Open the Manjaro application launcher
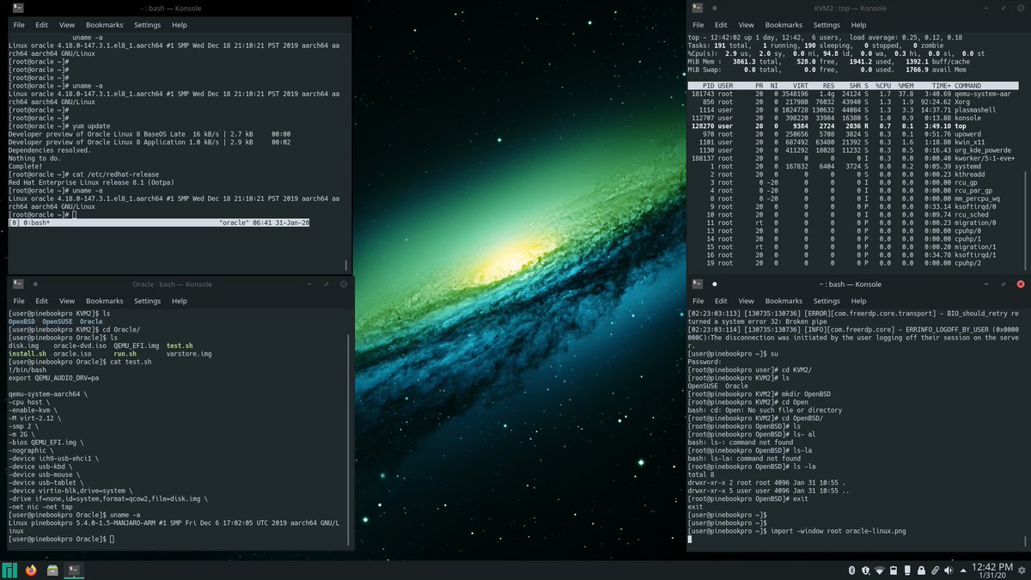This screenshot has width=1031, height=580. [10, 570]
